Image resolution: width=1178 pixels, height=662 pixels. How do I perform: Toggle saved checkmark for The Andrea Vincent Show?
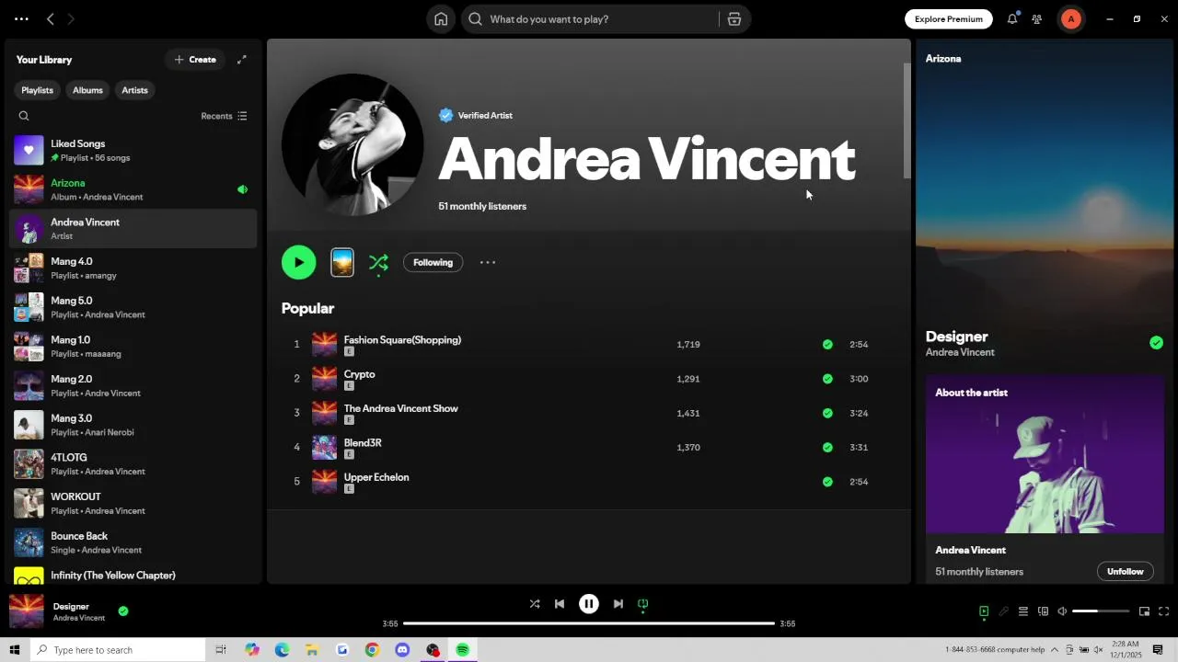pos(827,413)
